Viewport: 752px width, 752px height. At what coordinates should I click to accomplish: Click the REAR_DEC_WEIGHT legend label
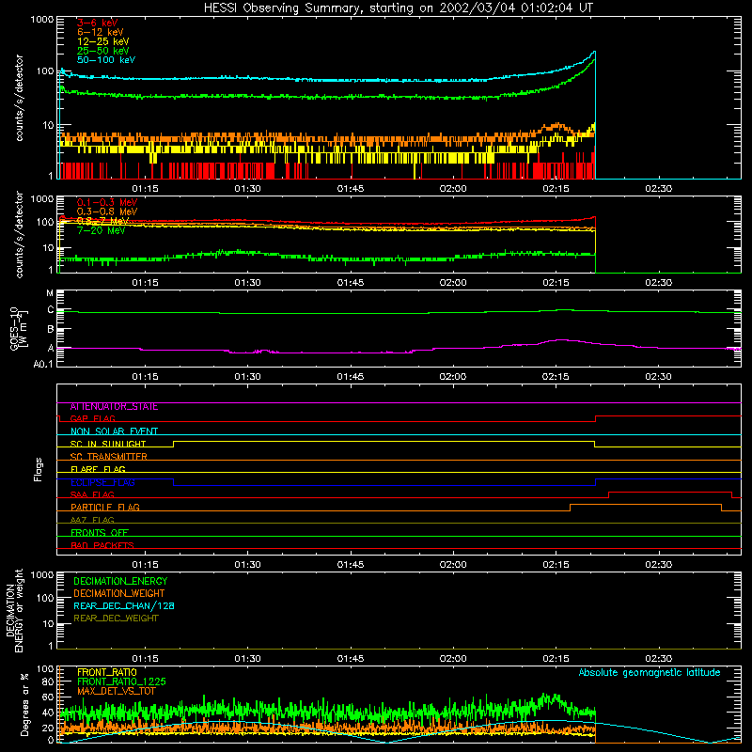(x=116, y=619)
